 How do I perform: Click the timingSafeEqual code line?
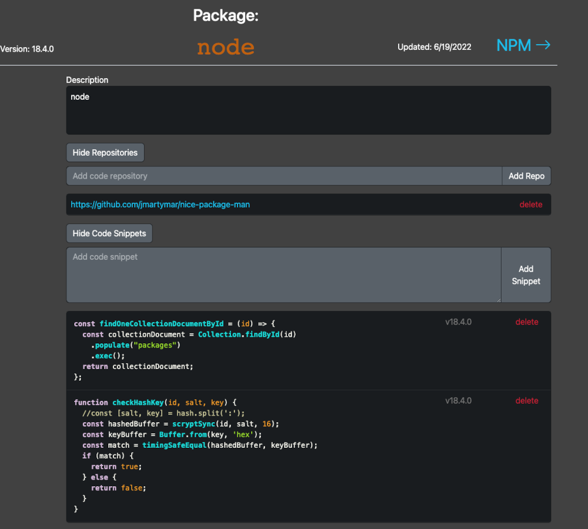(200, 445)
